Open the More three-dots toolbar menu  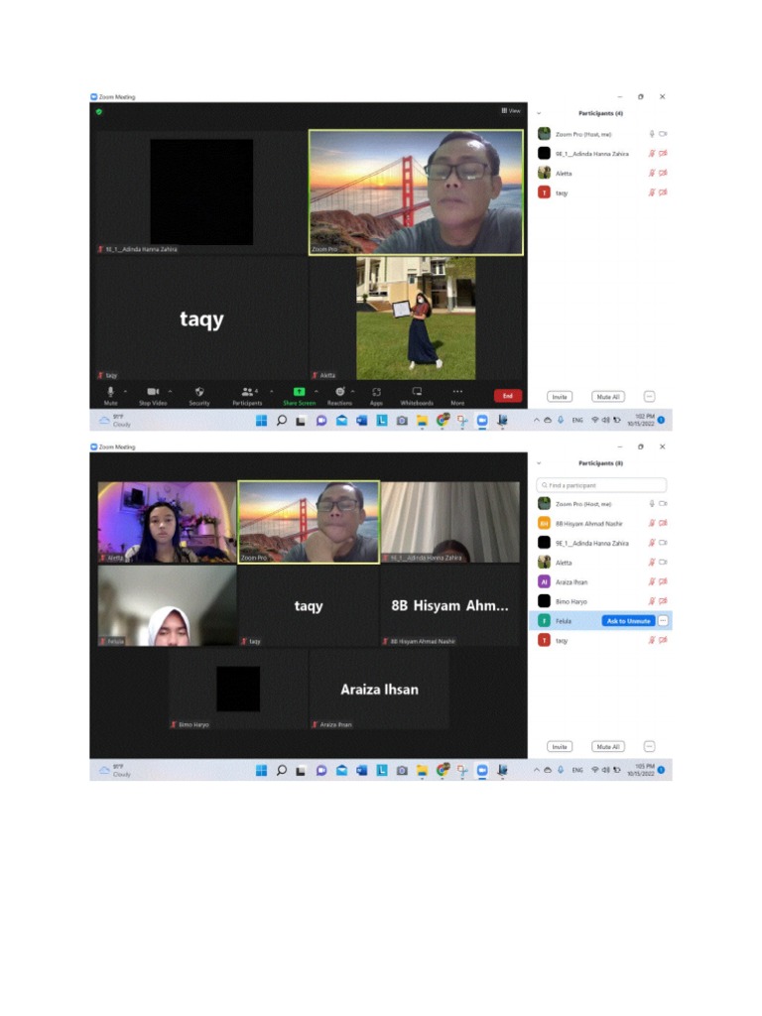coord(457,396)
